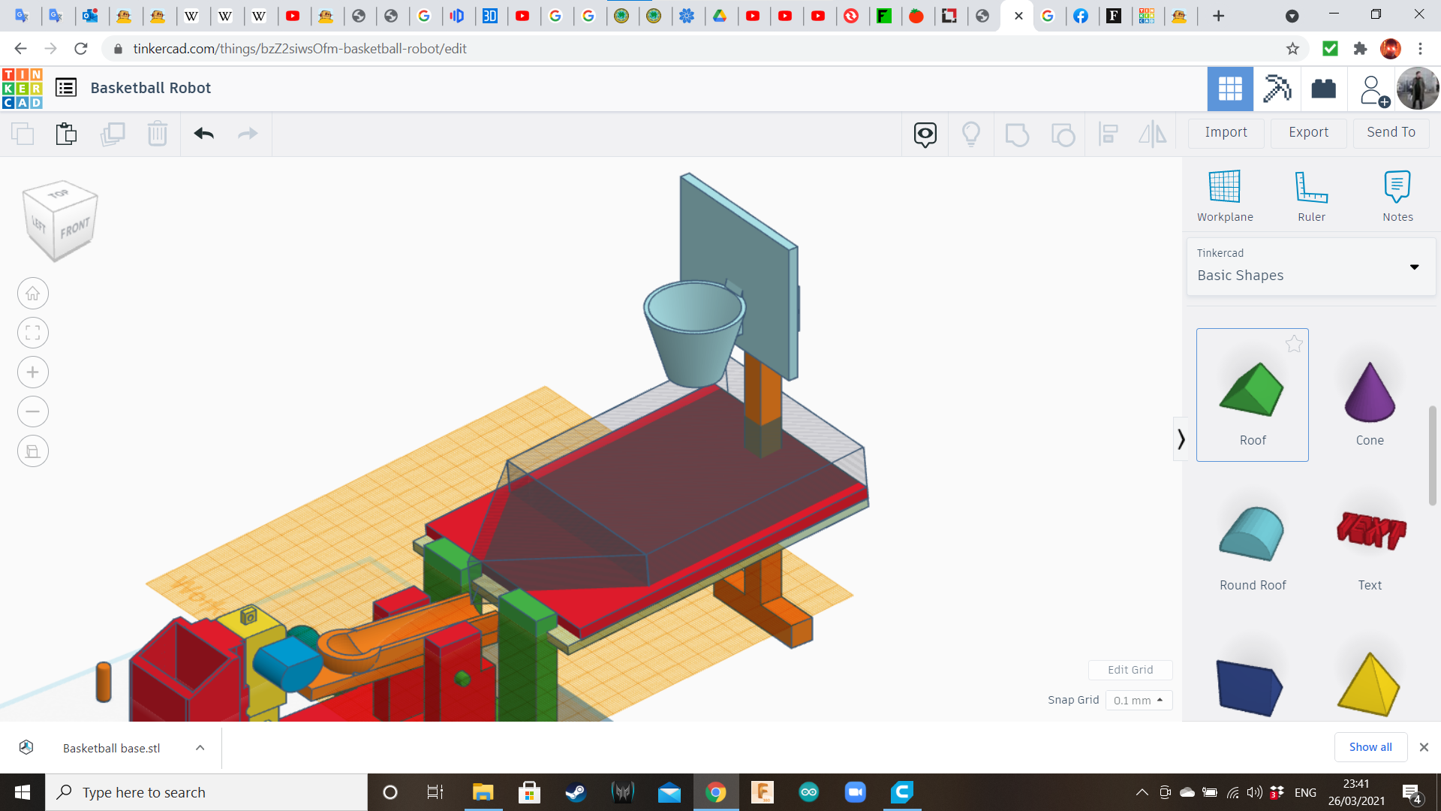Toggle Show all hidden objects lightbulb

tap(971, 134)
